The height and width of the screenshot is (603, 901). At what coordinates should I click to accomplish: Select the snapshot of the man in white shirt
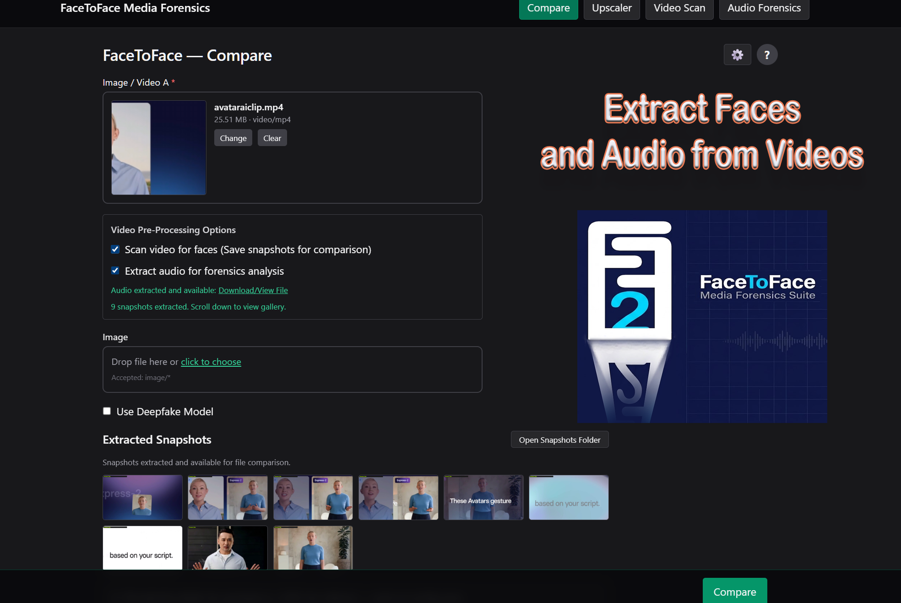228,548
